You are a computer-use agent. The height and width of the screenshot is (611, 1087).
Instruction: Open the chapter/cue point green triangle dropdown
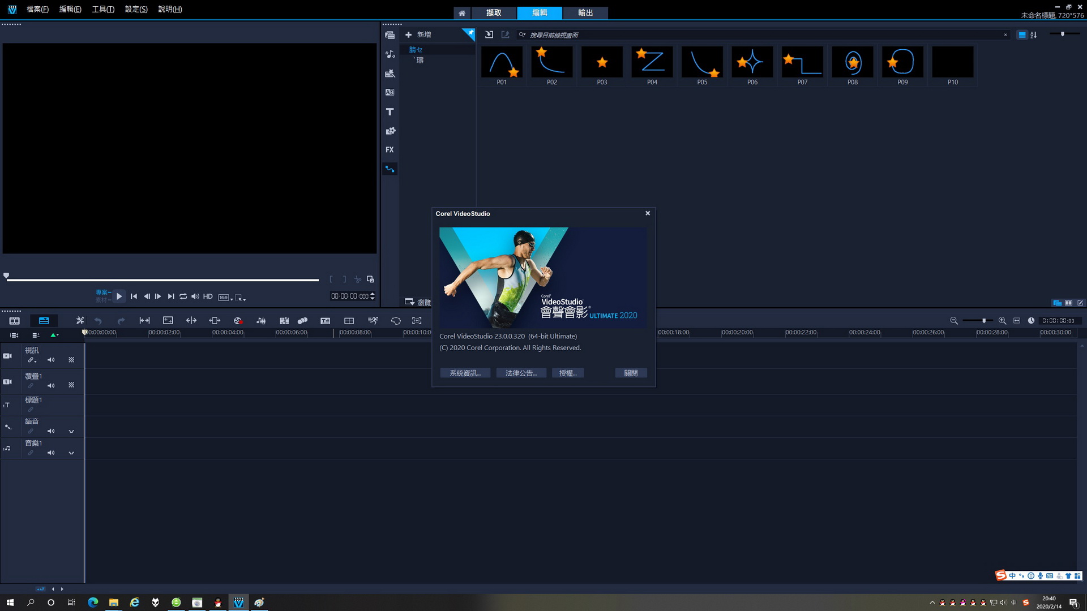click(54, 335)
